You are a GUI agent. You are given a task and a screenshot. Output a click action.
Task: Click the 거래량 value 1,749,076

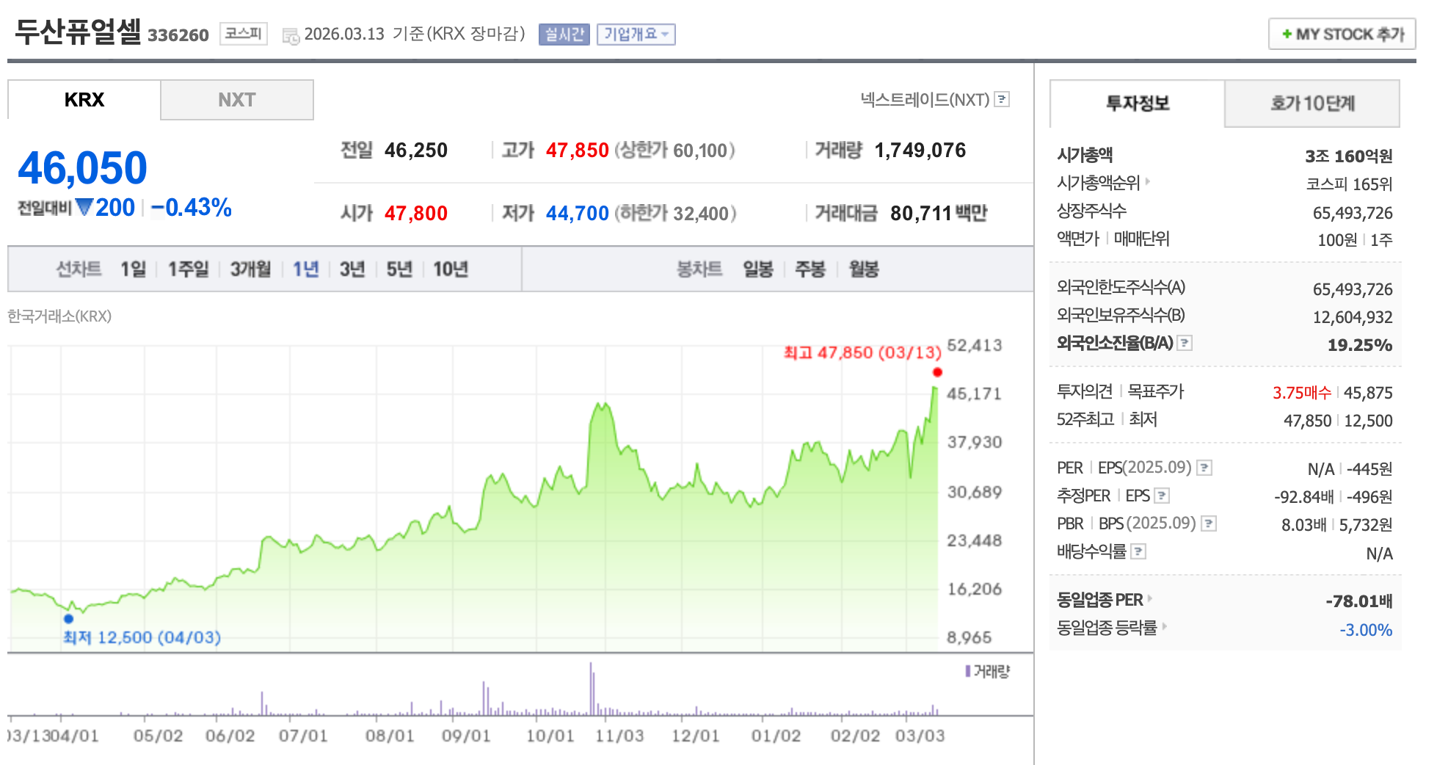920,151
